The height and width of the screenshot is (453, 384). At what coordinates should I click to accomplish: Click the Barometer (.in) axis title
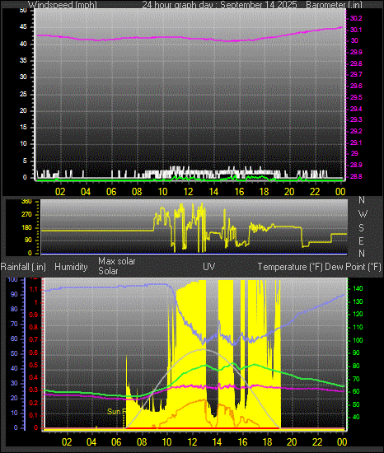click(x=334, y=5)
